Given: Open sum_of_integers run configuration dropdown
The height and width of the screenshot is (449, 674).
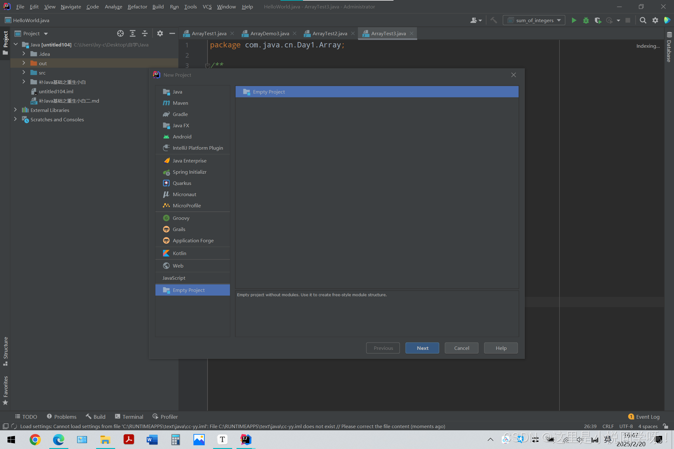Looking at the screenshot, I should [x=534, y=20].
